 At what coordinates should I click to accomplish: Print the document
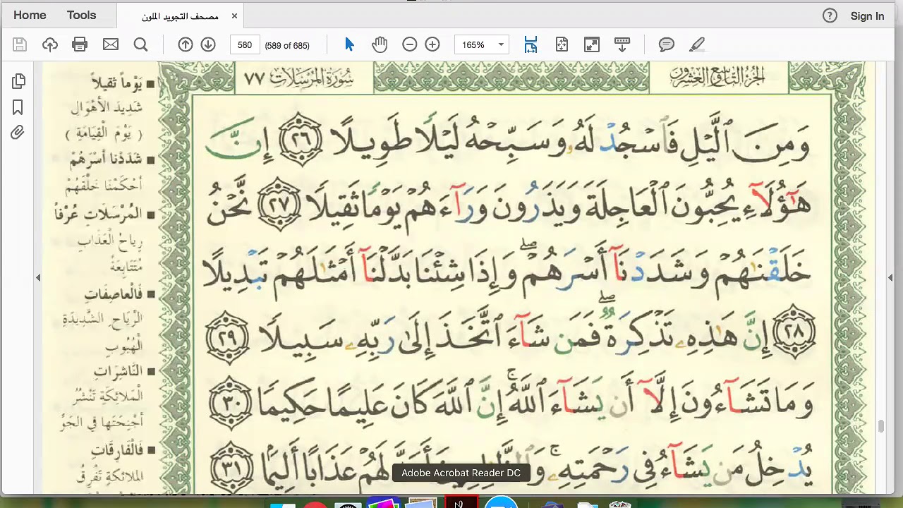[80, 44]
